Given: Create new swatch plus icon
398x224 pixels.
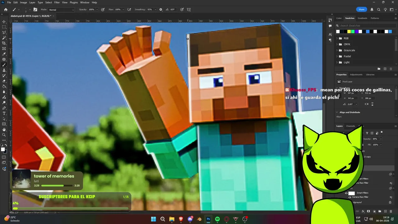Looking at the screenshot, I should pos(385,69).
